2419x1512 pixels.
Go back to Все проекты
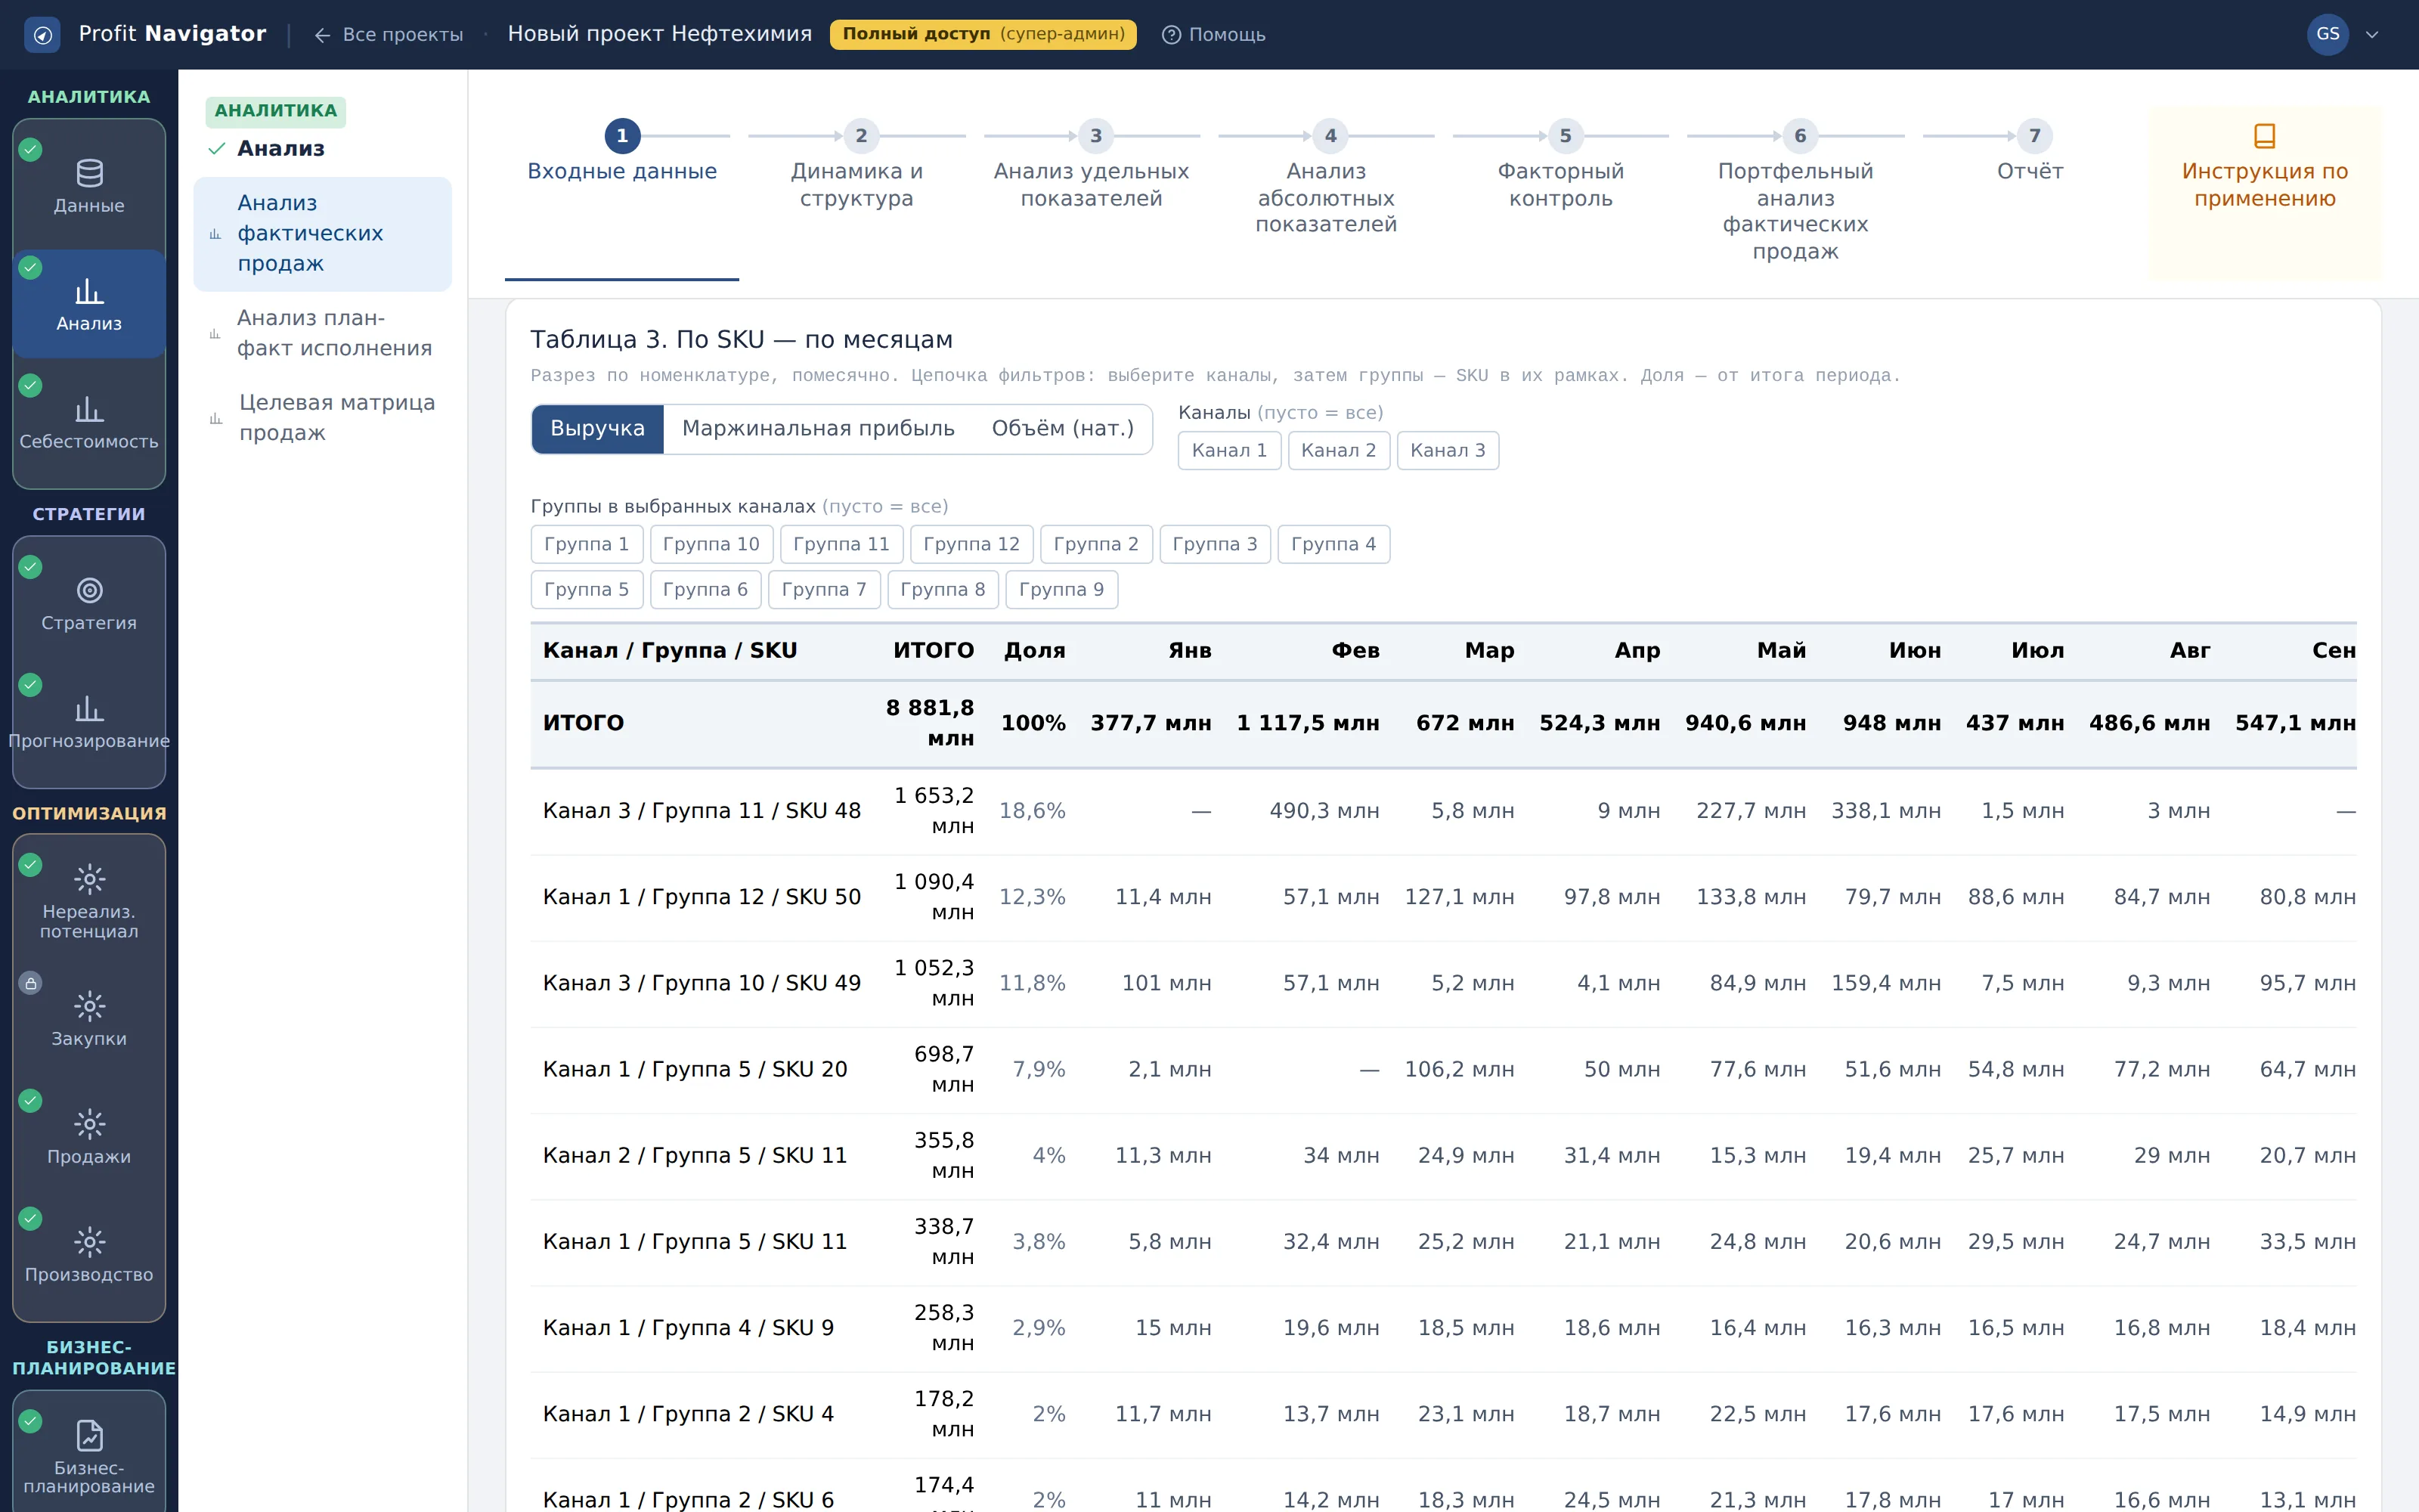pos(389,35)
